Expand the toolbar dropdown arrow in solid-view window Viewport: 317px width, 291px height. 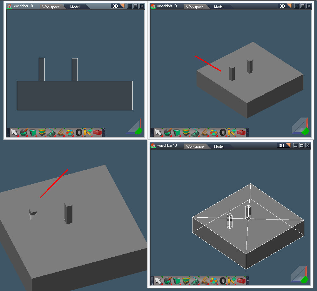coord(247,132)
